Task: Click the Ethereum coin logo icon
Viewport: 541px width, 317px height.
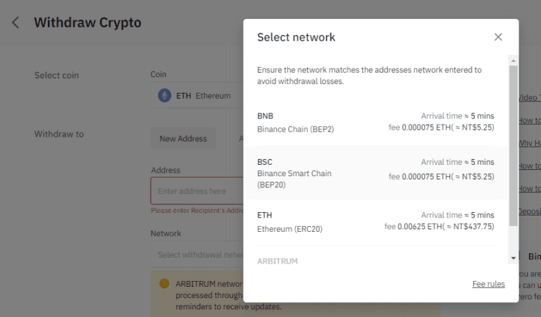Action: coord(165,96)
